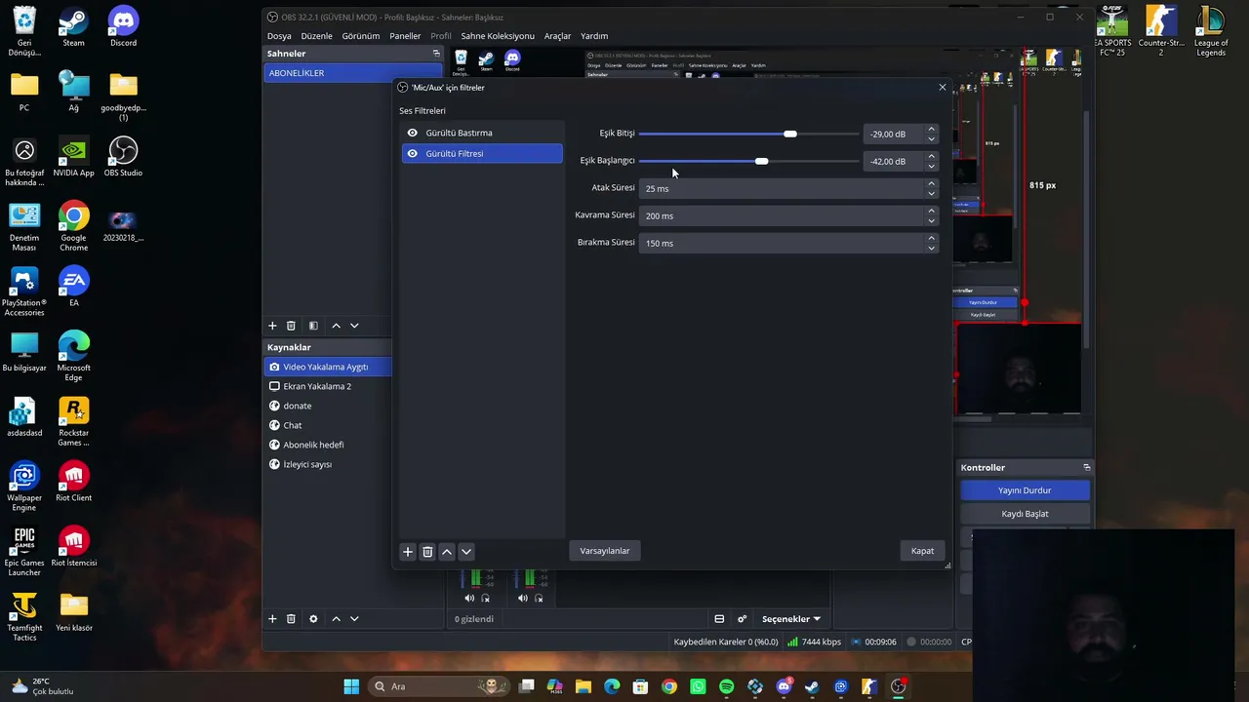The width and height of the screenshot is (1249, 702).
Task: Toggle the audio mixer layout icon
Action: tap(719, 619)
